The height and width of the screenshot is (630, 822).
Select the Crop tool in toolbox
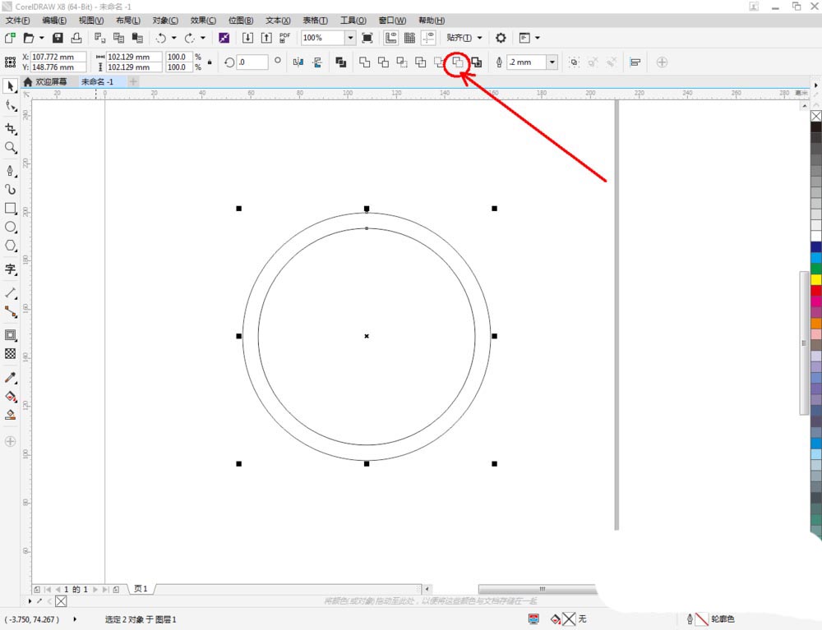click(11, 129)
